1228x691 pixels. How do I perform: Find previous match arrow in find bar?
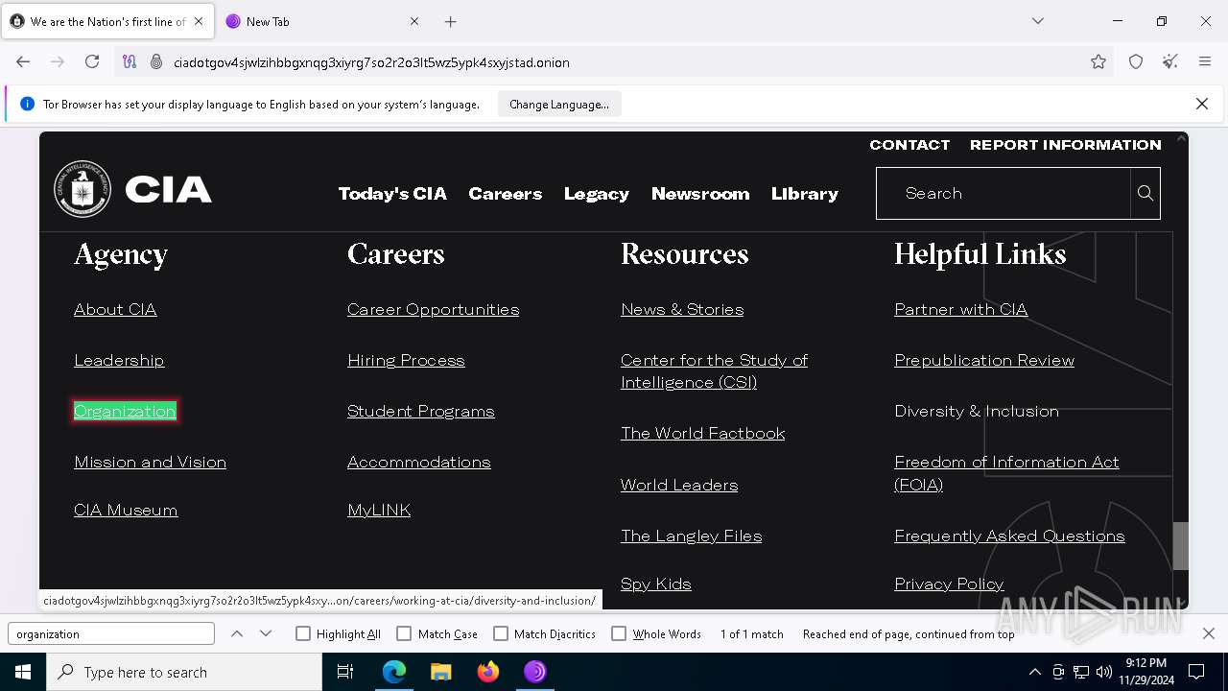(237, 633)
